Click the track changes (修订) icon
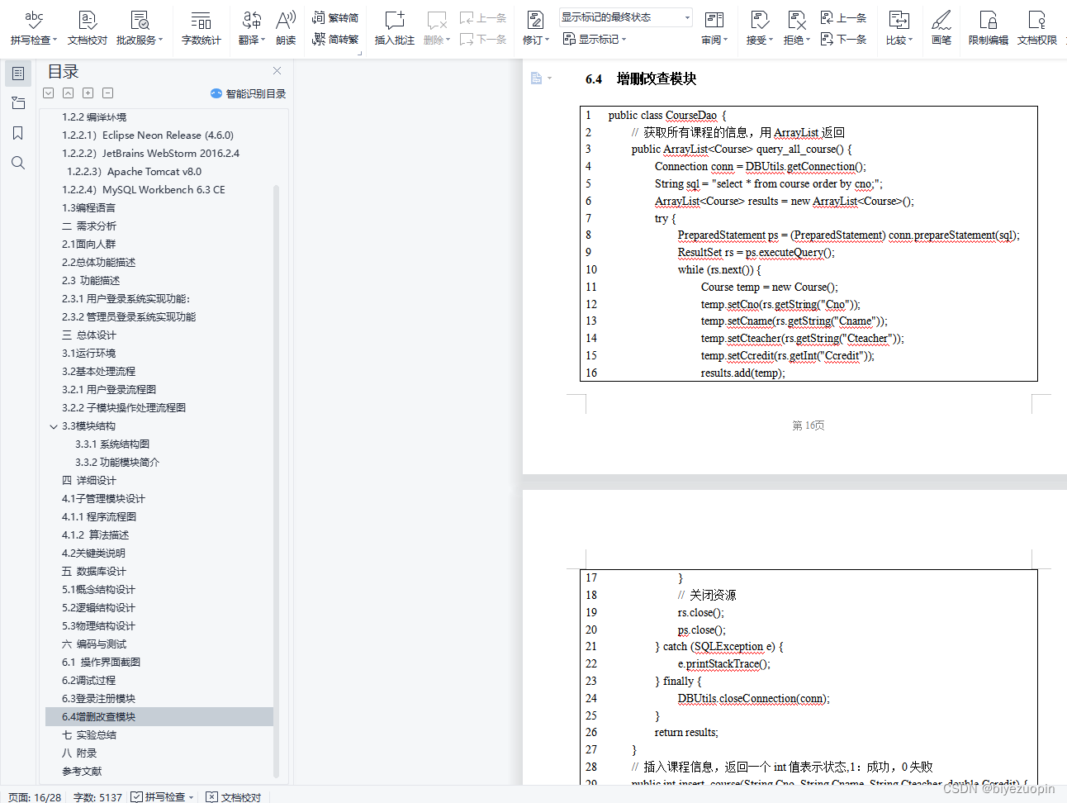 click(x=534, y=19)
